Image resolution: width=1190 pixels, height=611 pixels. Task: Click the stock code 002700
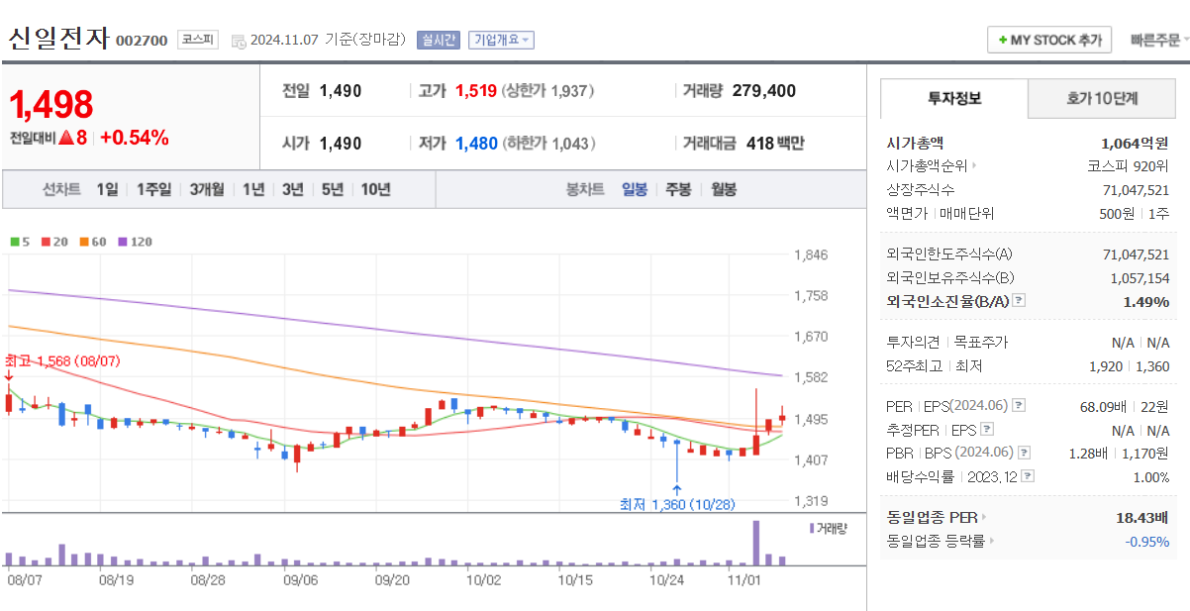[142, 41]
